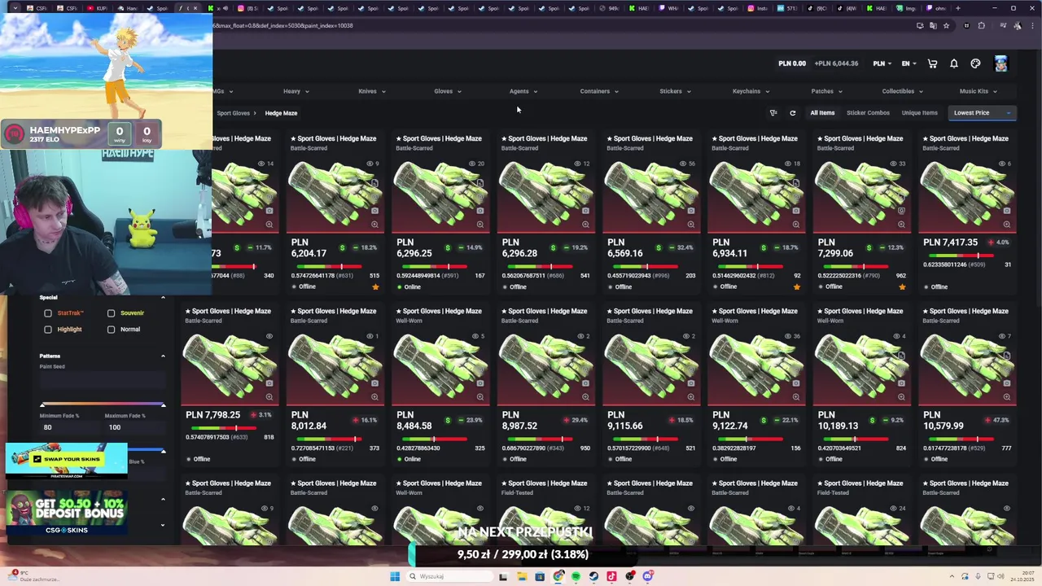Click dollar icon on PLN 7,299.06 listing
Screen dimensions: 1042x586
[869, 247]
